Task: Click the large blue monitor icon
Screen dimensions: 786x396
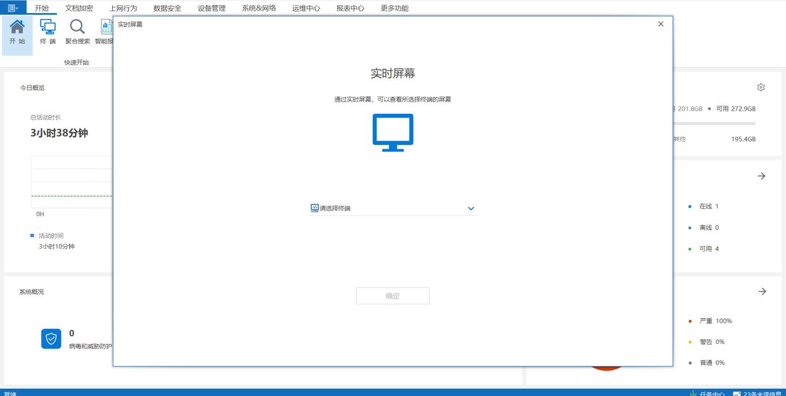Action: [393, 132]
